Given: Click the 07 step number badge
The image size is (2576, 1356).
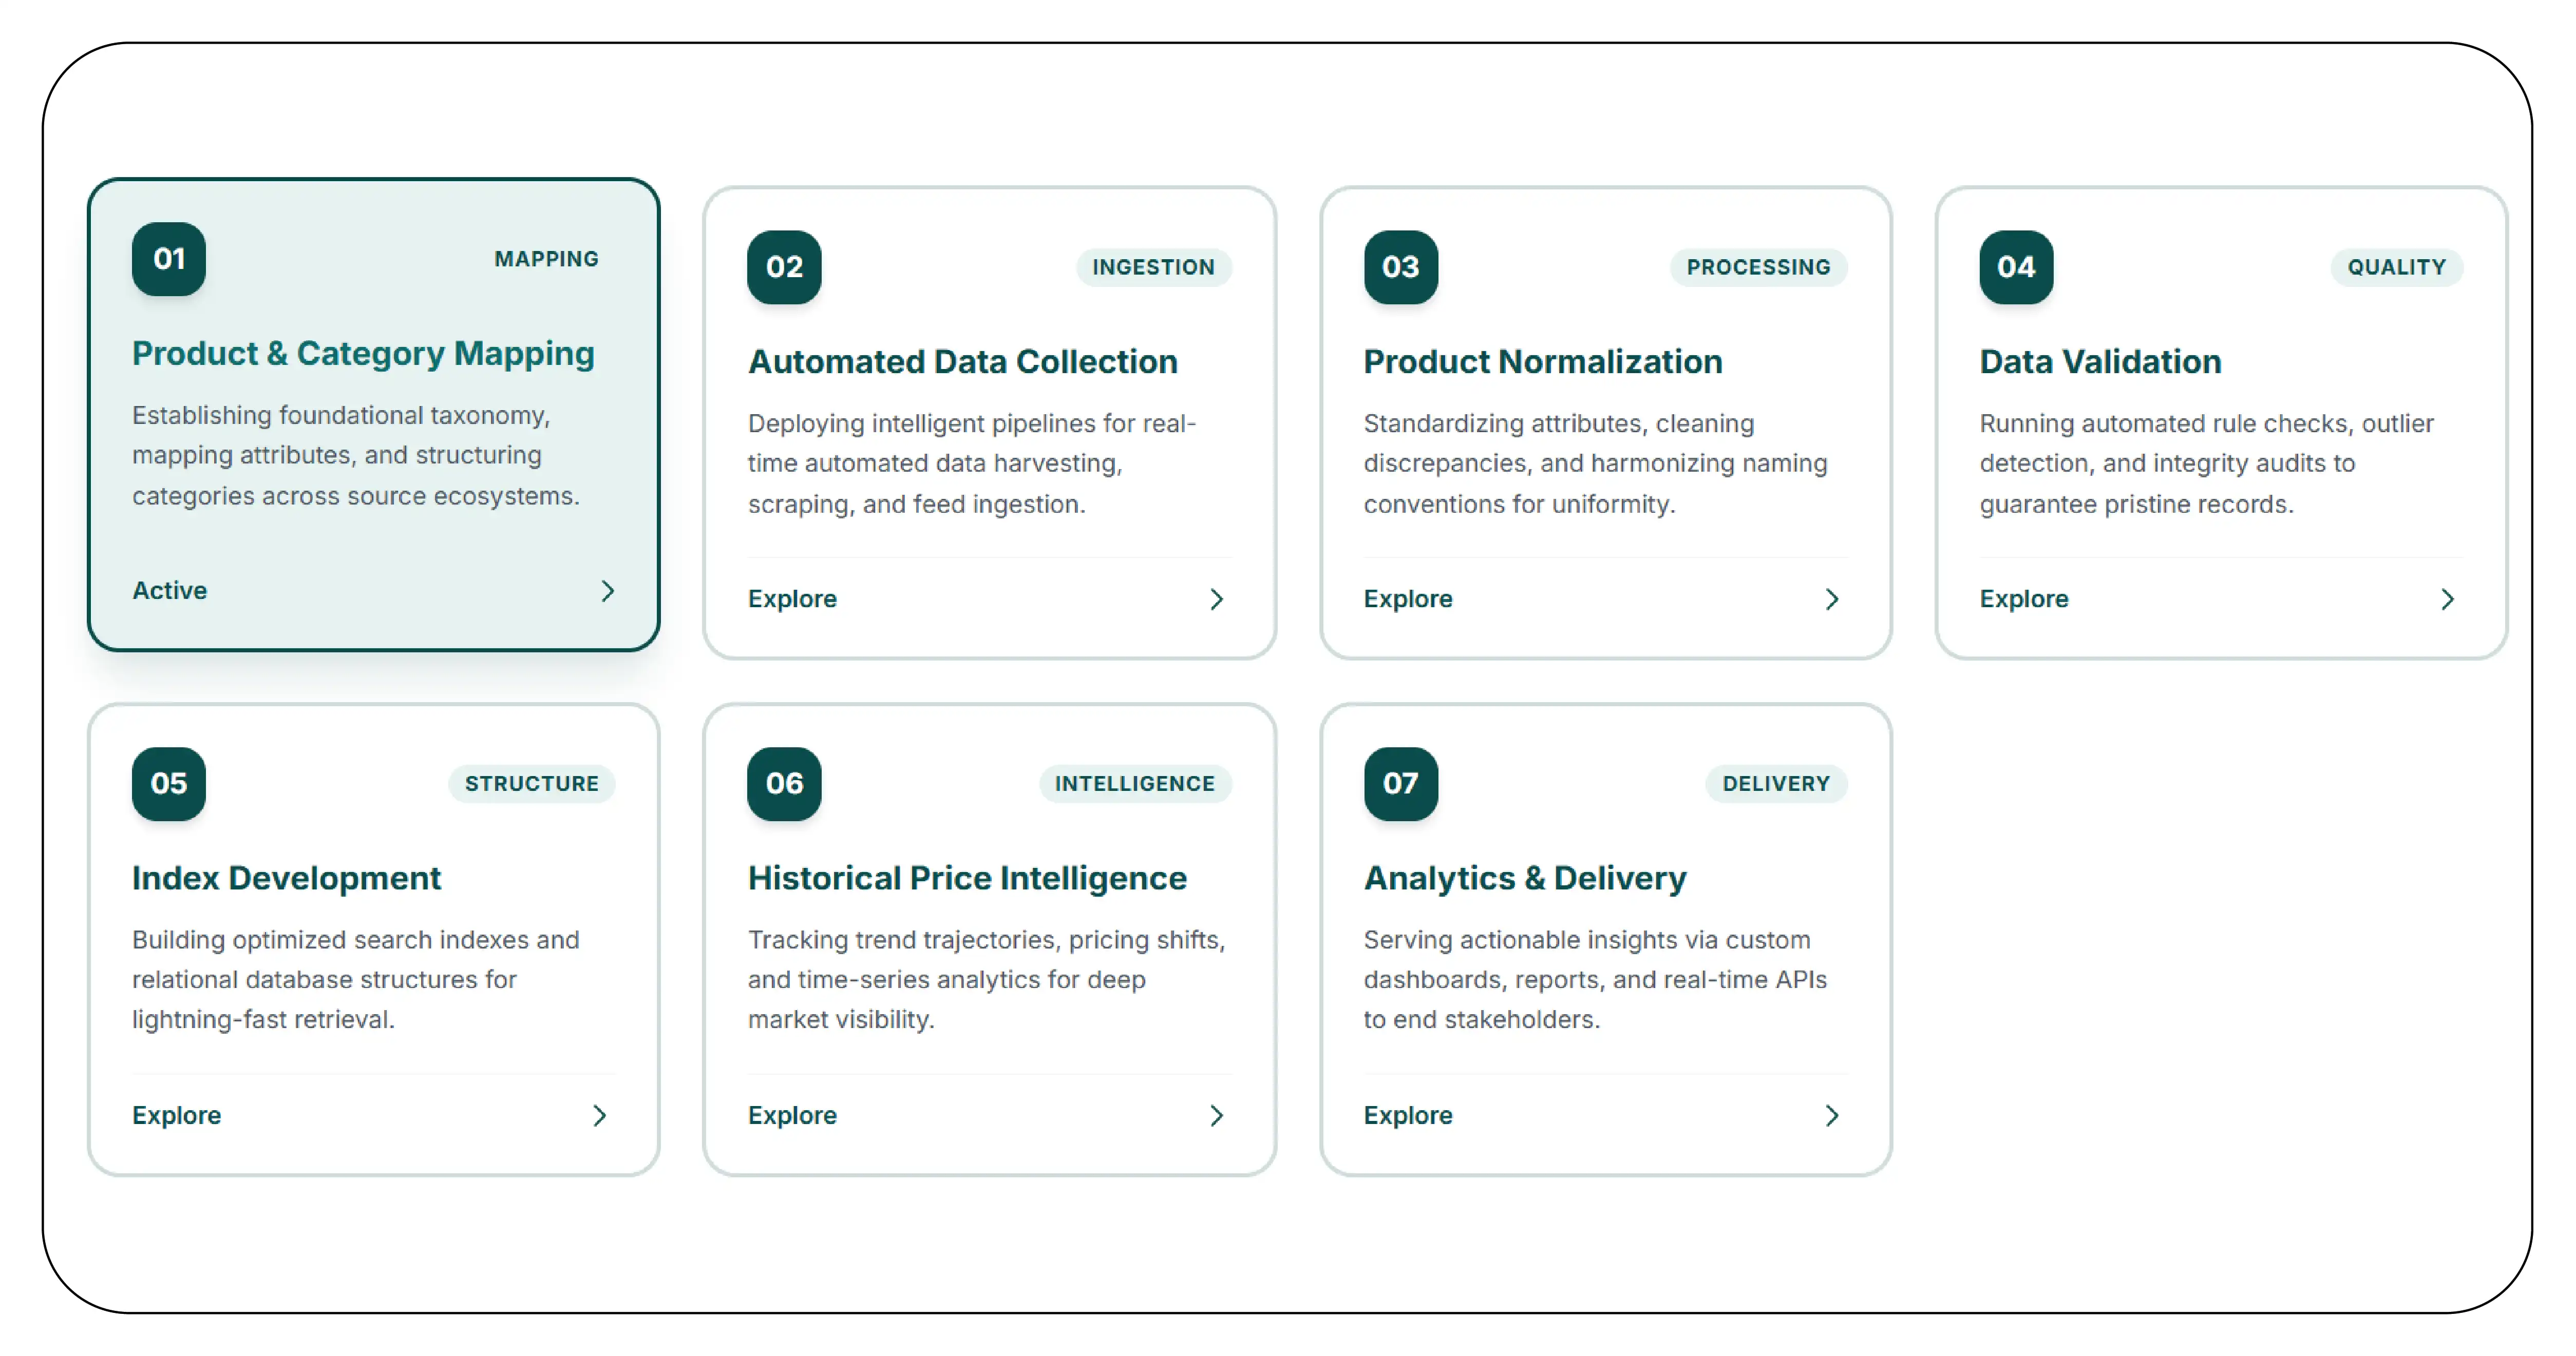Looking at the screenshot, I should tap(1401, 783).
